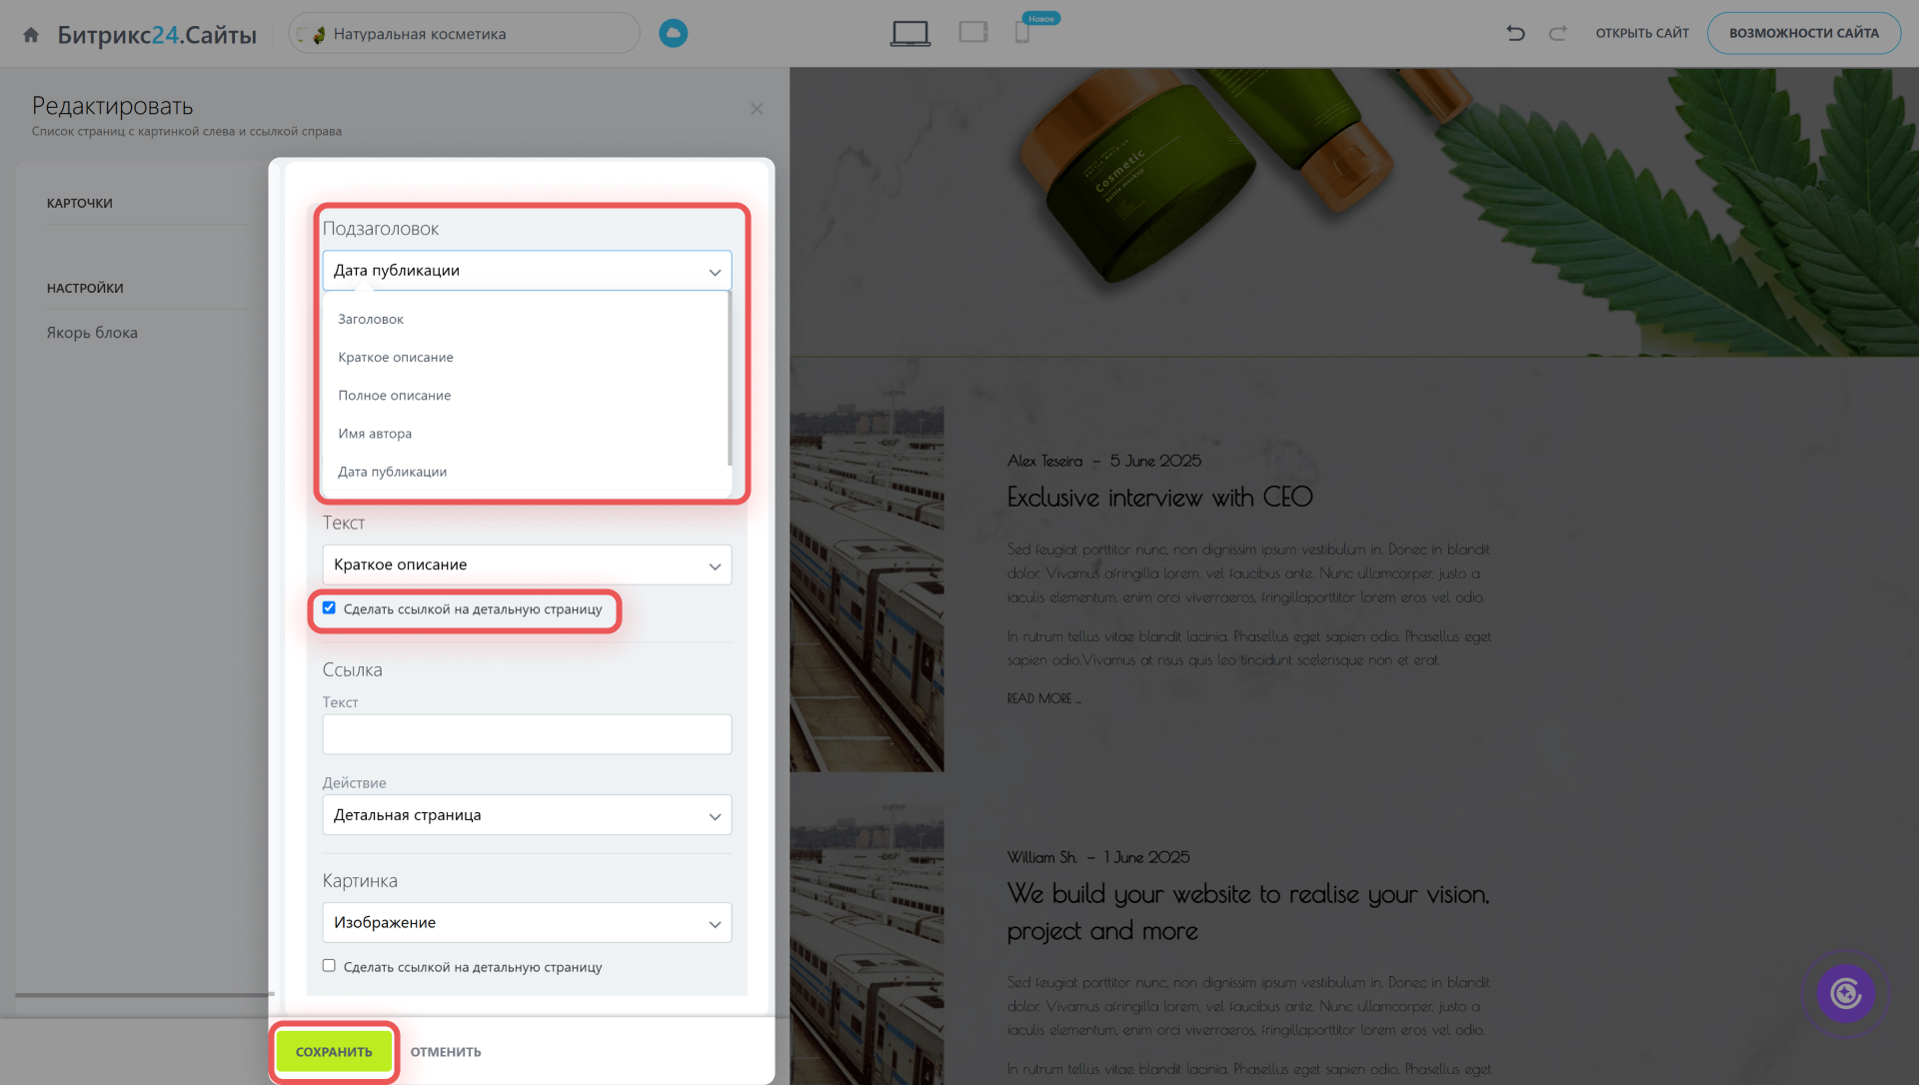Open the Карточки section
The width and height of the screenshot is (1919, 1085).
point(80,203)
